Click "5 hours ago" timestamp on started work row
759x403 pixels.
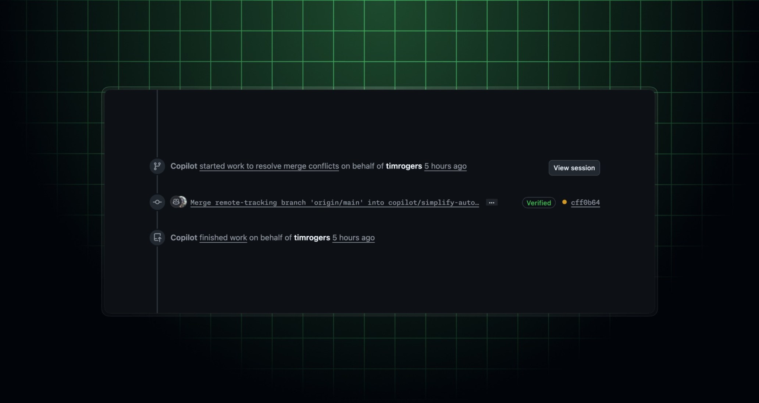[445, 166]
